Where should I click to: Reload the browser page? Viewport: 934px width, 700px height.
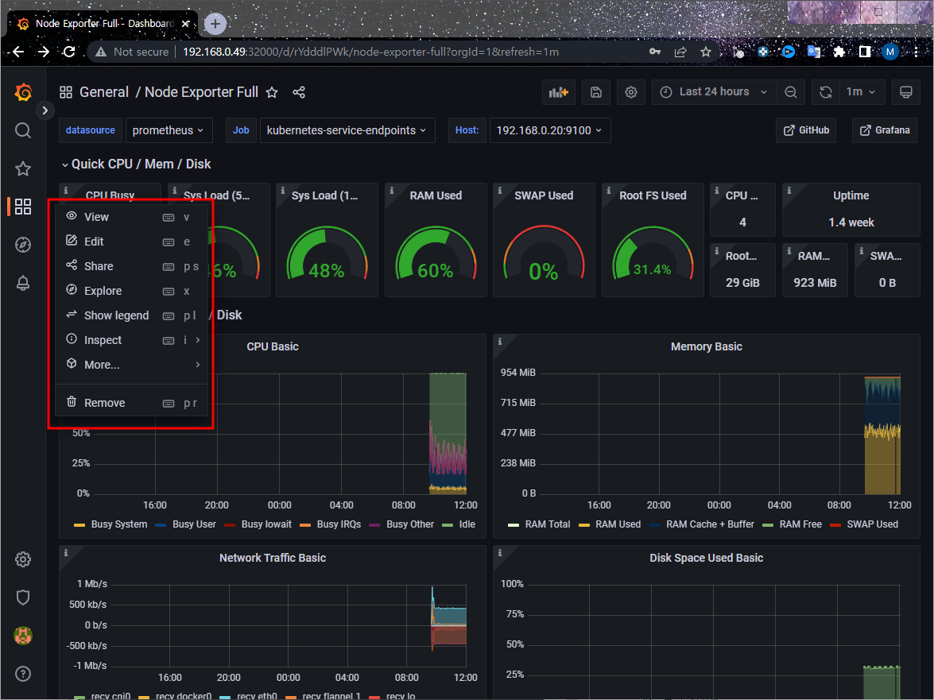[x=69, y=52]
